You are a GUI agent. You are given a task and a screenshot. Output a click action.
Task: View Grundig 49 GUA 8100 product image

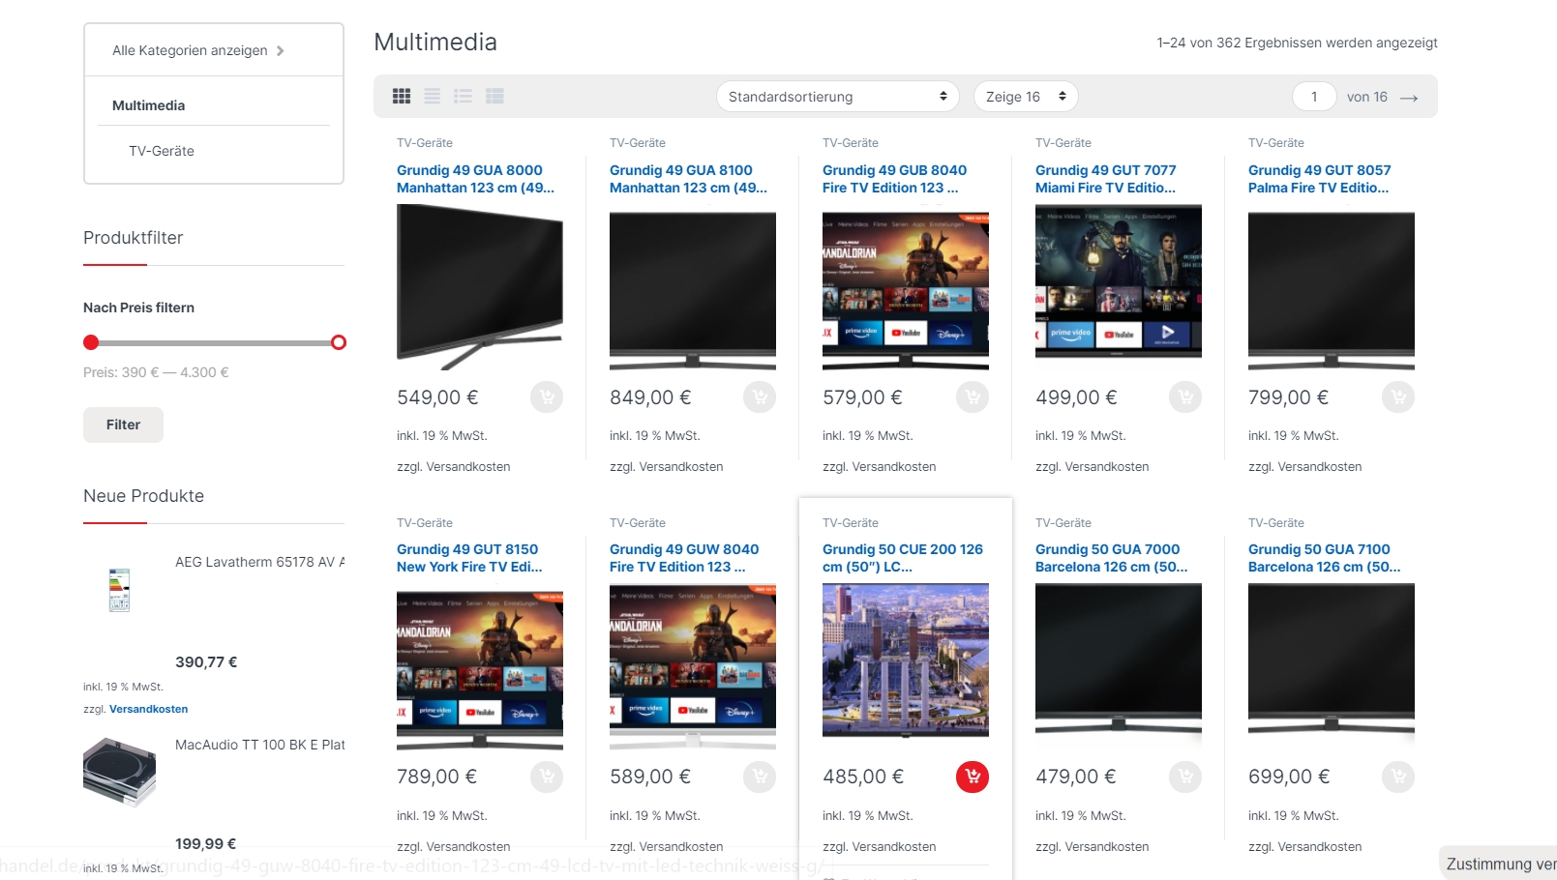693,287
